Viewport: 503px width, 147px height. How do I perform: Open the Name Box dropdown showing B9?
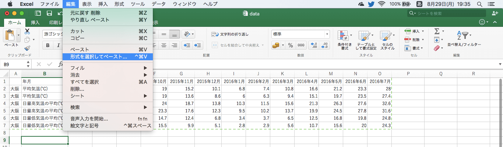[28, 64]
